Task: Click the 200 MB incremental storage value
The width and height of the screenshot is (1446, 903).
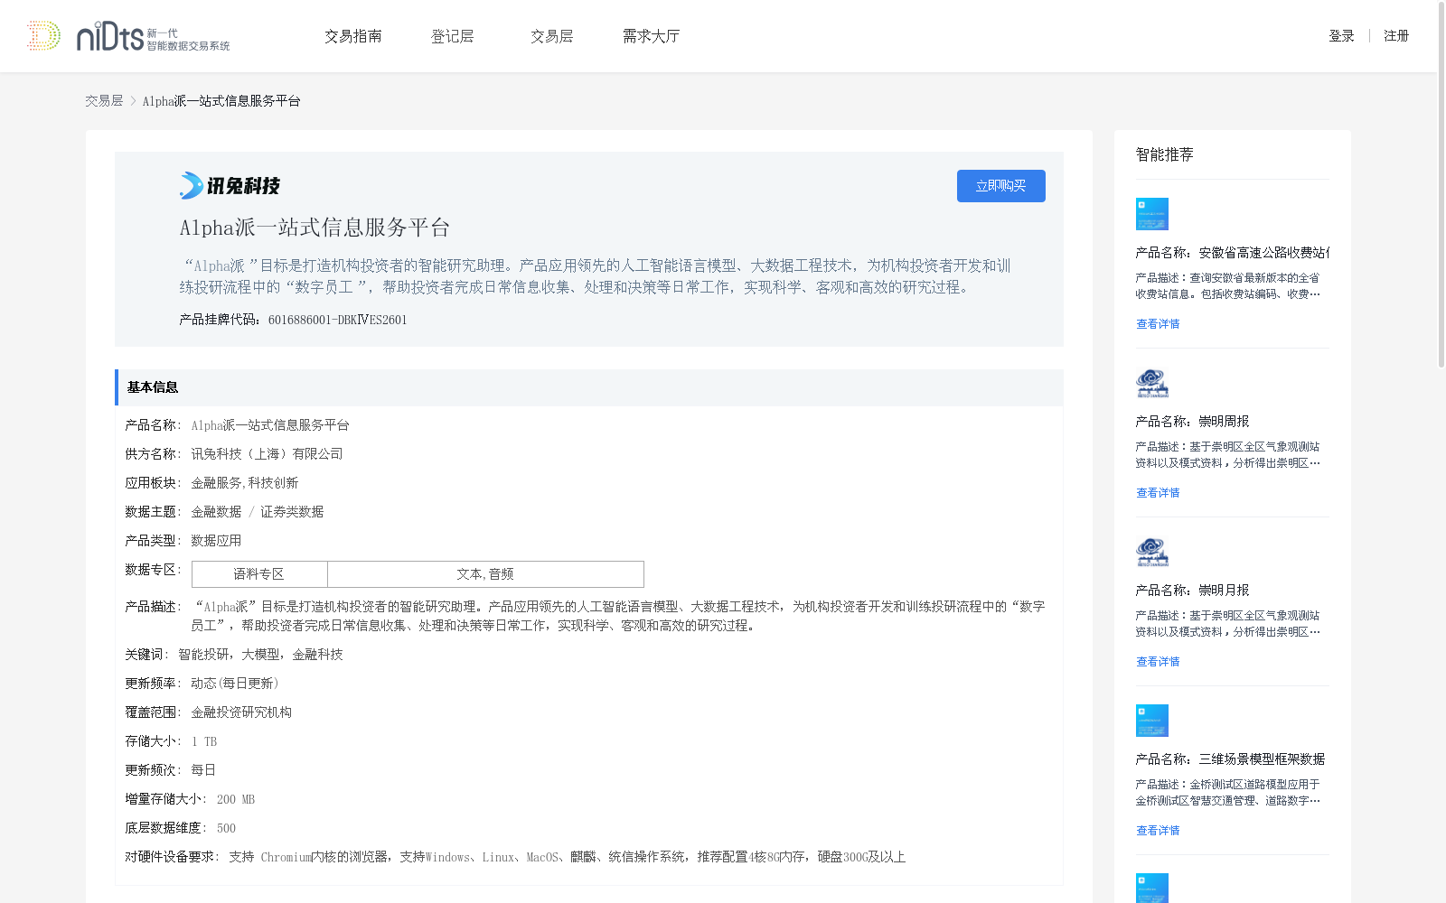Action: click(x=236, y=799)
